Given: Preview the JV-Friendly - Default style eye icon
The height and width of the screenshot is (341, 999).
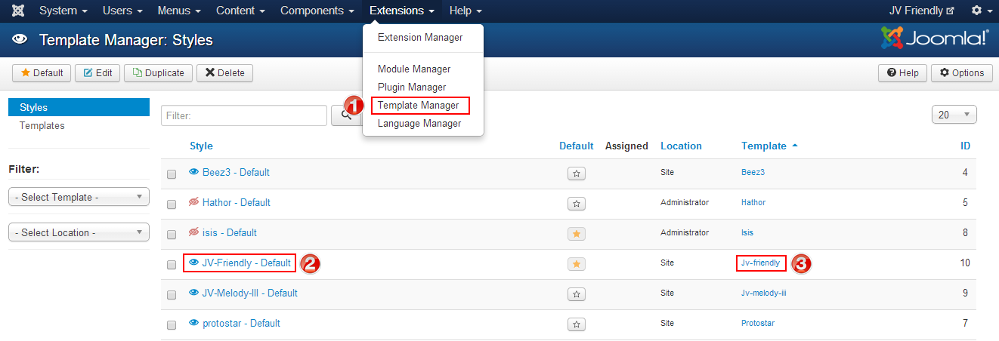Looking at the screenshot, I should (193, 263).
